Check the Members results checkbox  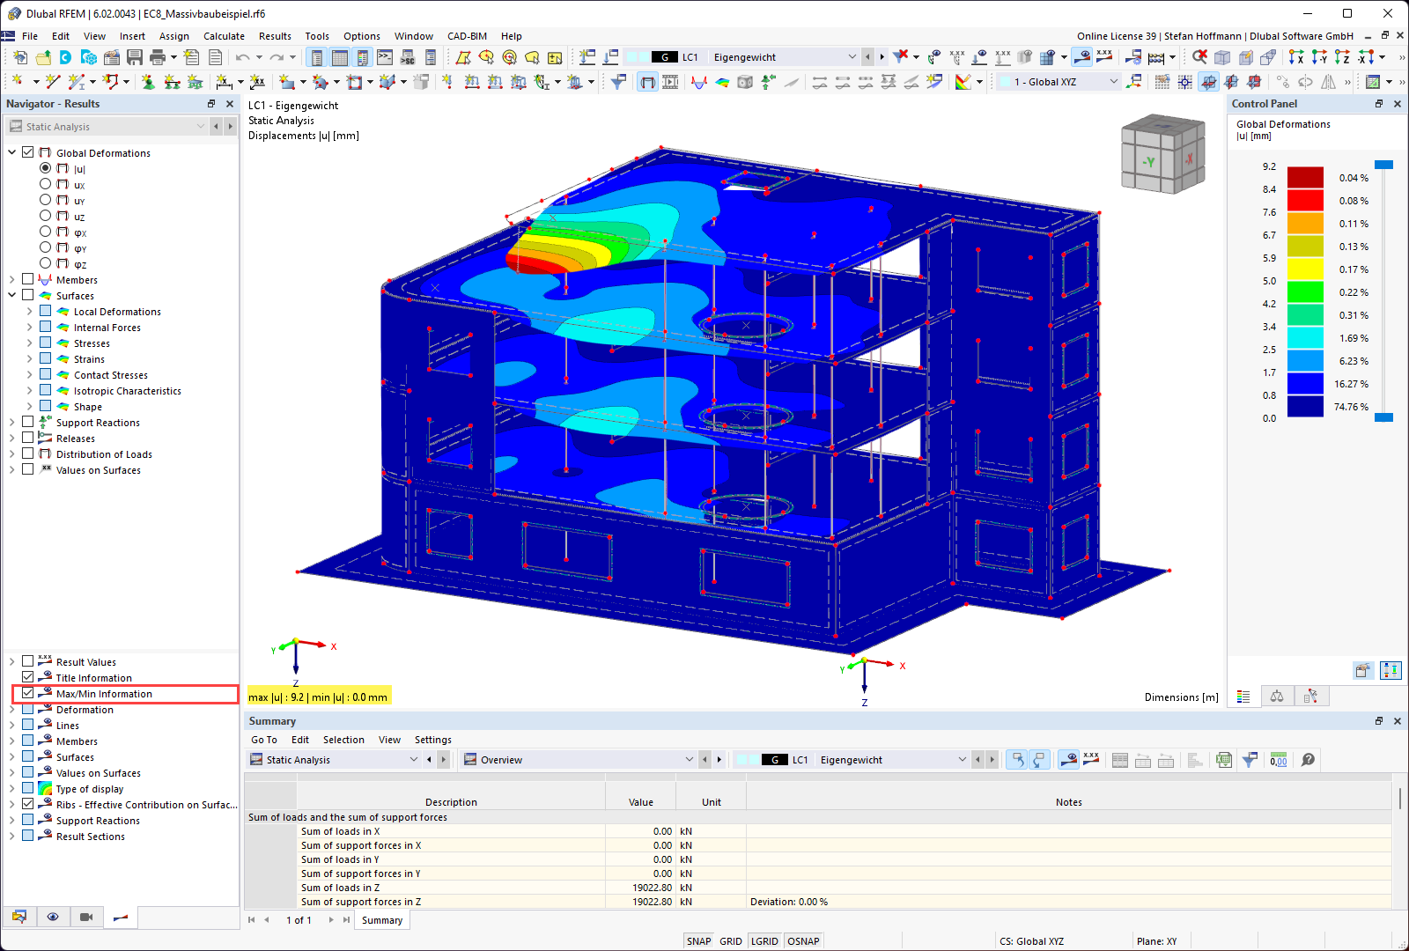(x=28, y=279)
